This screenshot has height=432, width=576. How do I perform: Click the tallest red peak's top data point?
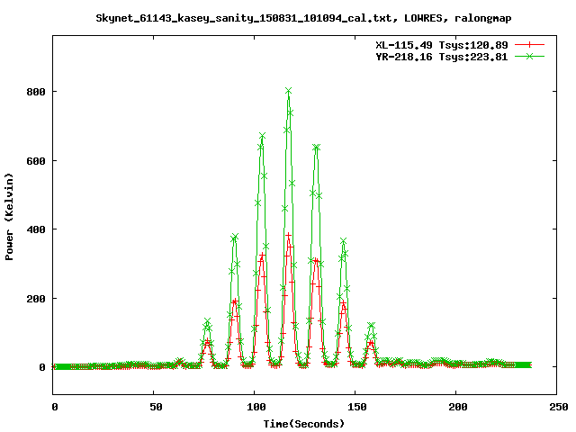click(289, 235)
